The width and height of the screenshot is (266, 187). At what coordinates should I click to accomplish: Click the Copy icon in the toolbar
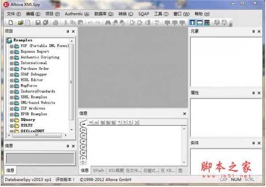click(73, 23)
